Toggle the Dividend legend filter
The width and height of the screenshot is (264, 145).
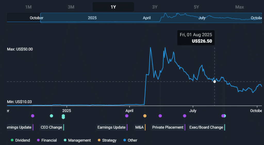click(x=20, y=140)
